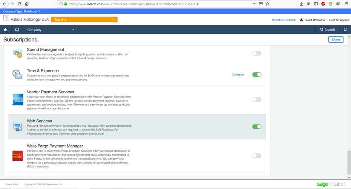Open the Privacy Policy link
This screenshot has height=189, width=351.
click(12, 184)
